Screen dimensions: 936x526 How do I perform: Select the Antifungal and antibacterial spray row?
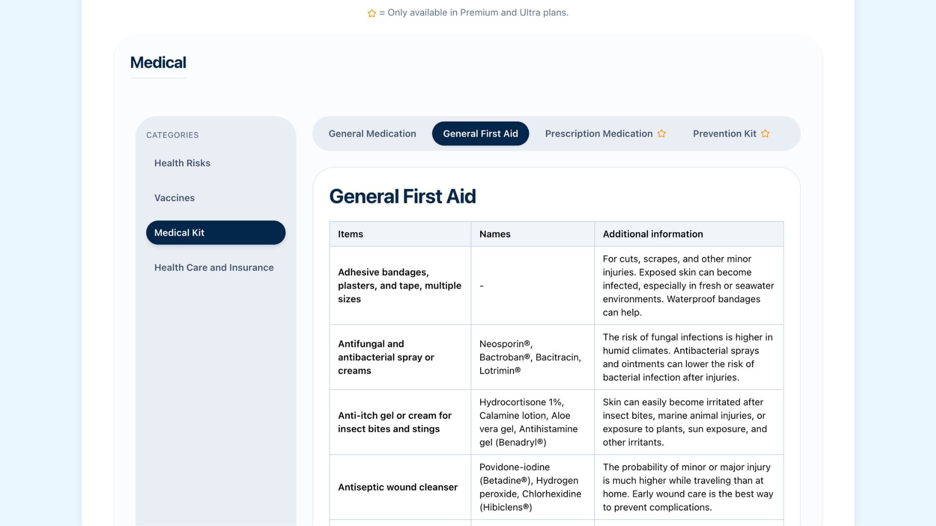[x=557, y=357]
